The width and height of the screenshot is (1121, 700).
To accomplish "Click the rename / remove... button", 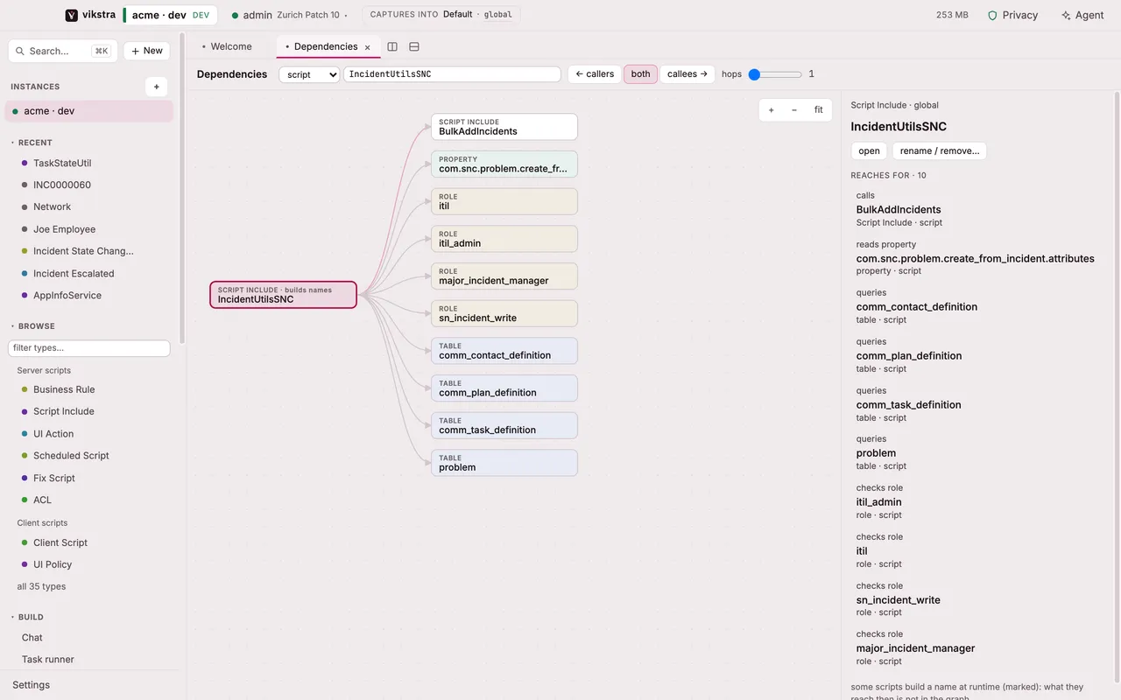I will click(940, 150).
